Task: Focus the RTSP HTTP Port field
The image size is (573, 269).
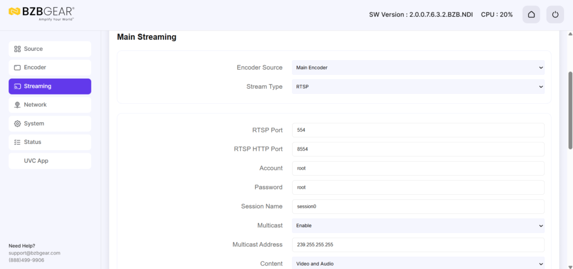Action: (x=418, y=149)
